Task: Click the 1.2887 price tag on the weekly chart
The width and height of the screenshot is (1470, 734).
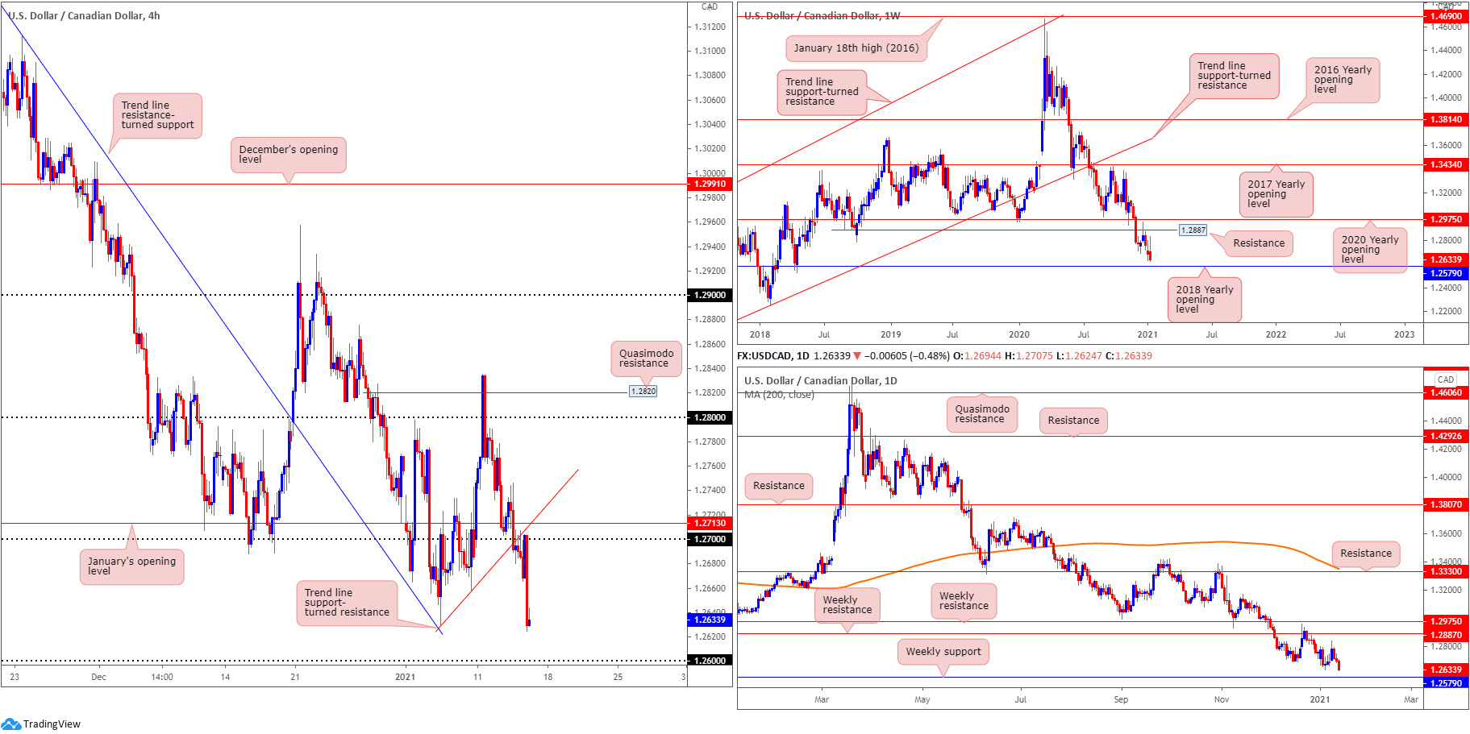Action: click(1193, 230)
